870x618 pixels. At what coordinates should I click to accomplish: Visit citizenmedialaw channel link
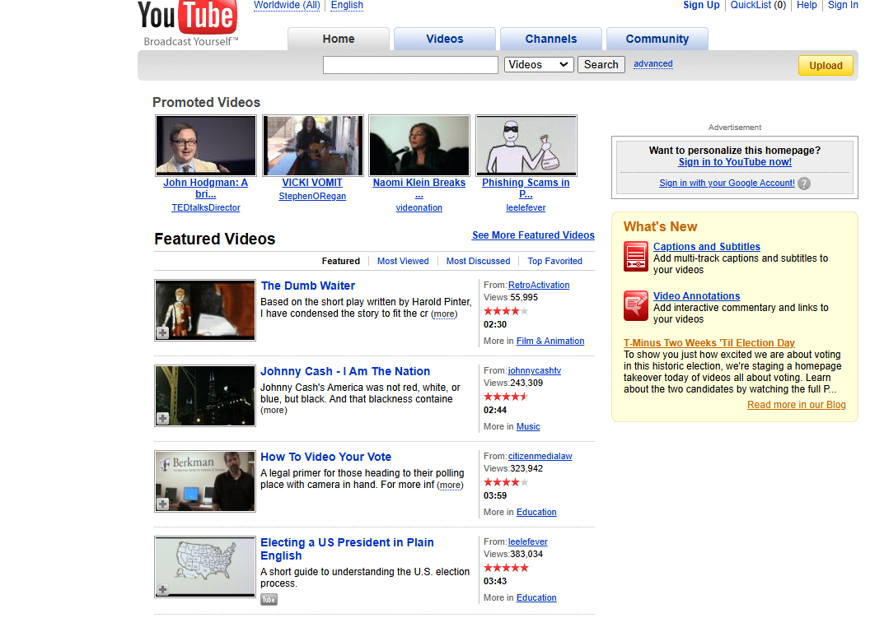click(540, 456)
